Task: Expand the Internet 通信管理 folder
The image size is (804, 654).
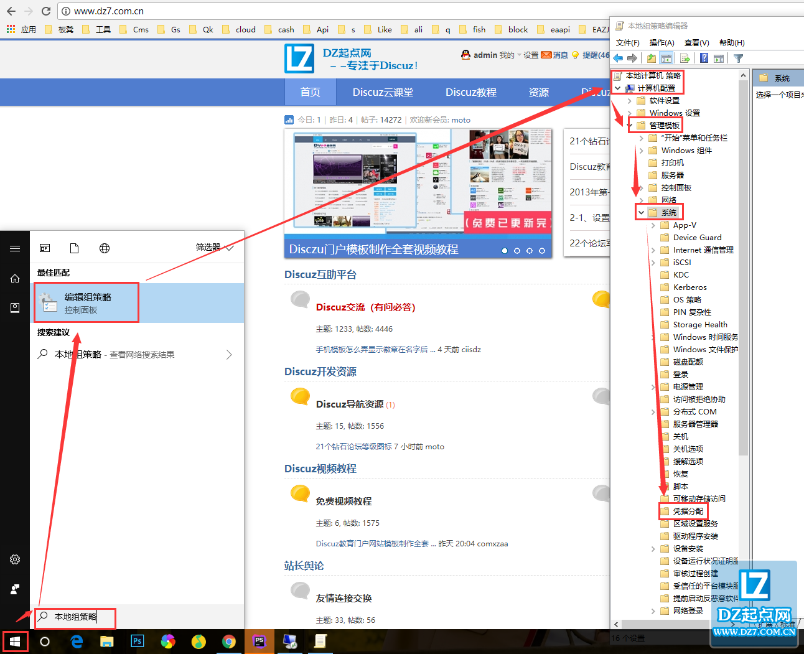Action: pos(653,250)
